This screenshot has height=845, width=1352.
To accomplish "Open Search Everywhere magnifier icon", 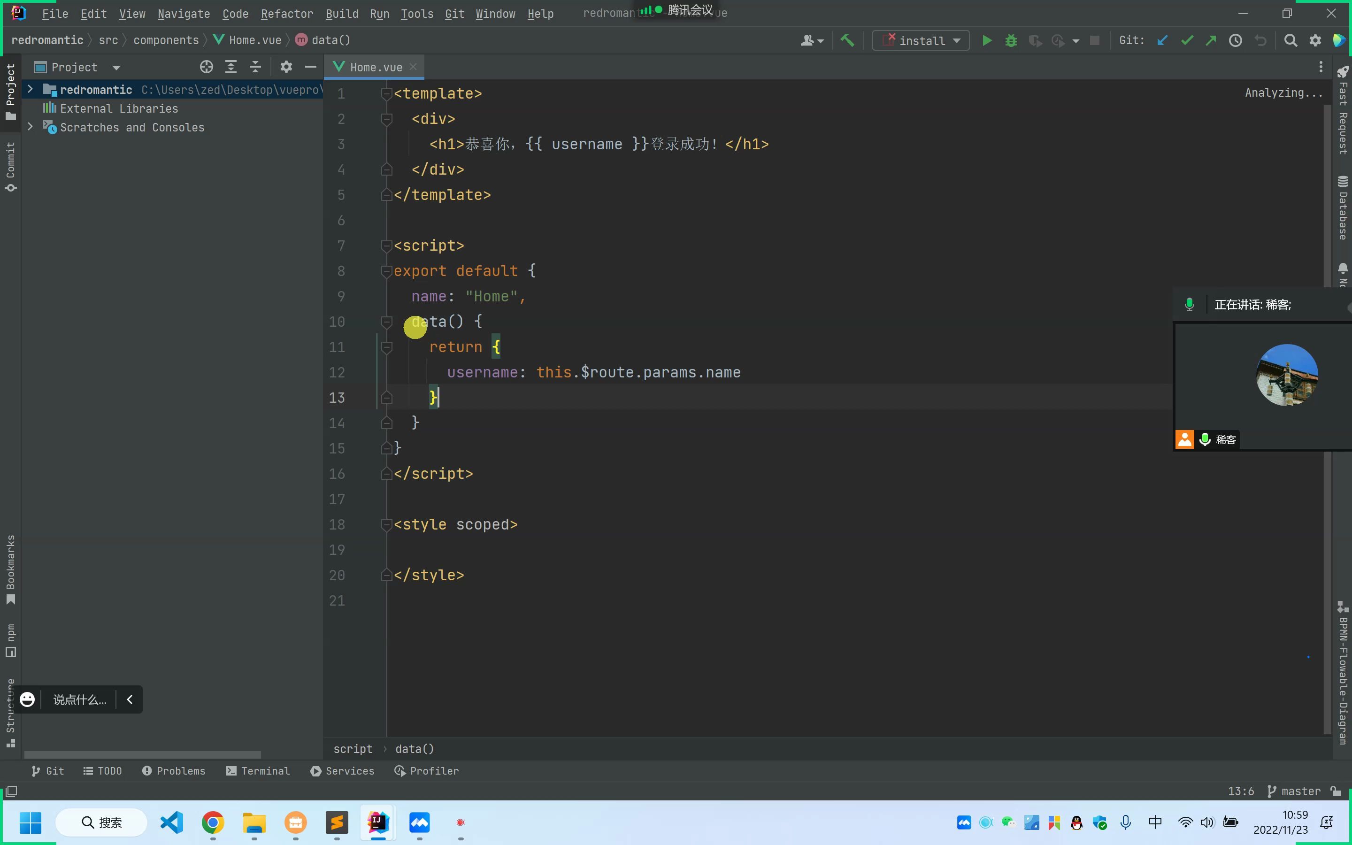I will pyautogui.click(x=1291, y=40).
